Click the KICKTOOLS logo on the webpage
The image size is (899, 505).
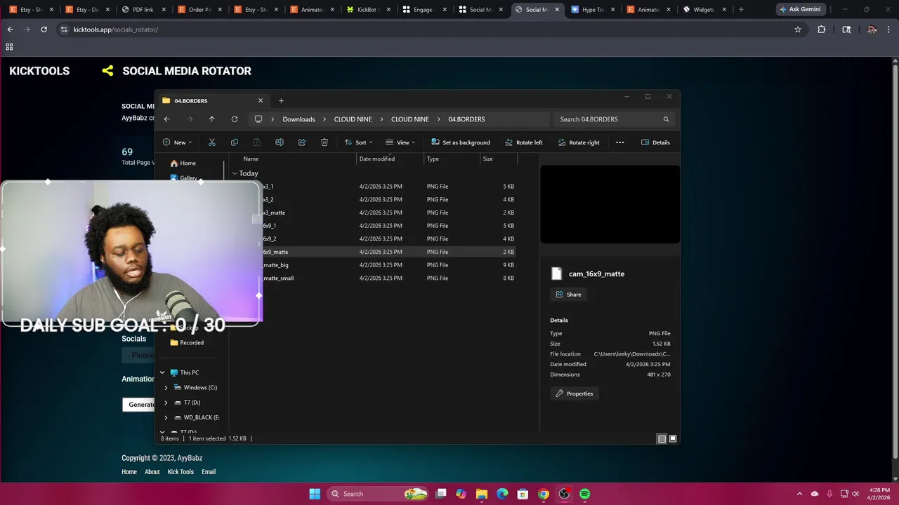[x=39, y=71]
